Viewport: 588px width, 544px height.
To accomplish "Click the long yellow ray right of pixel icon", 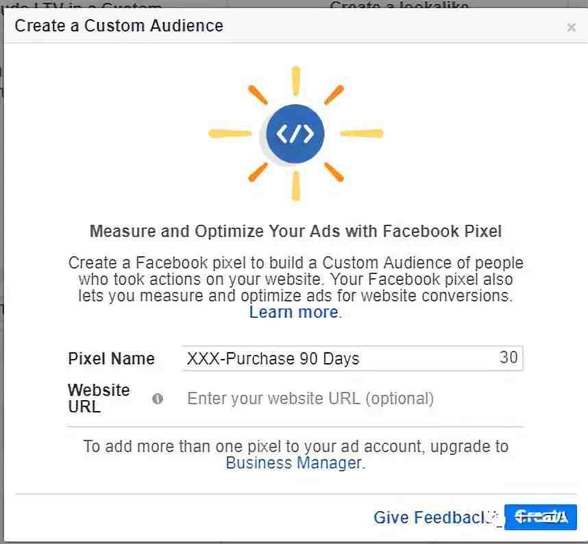I will coord(362,134).
